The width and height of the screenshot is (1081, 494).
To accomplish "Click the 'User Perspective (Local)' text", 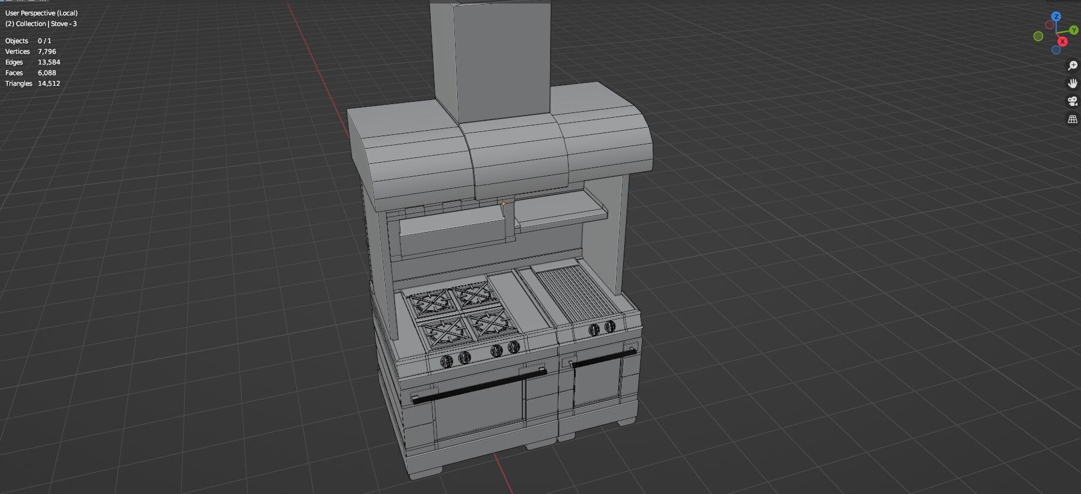I will click(41, 13).
